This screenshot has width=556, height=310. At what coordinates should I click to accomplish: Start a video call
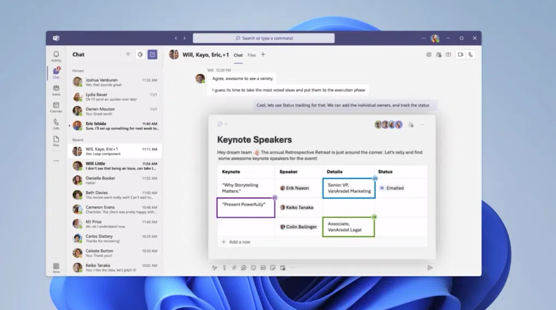460,55
